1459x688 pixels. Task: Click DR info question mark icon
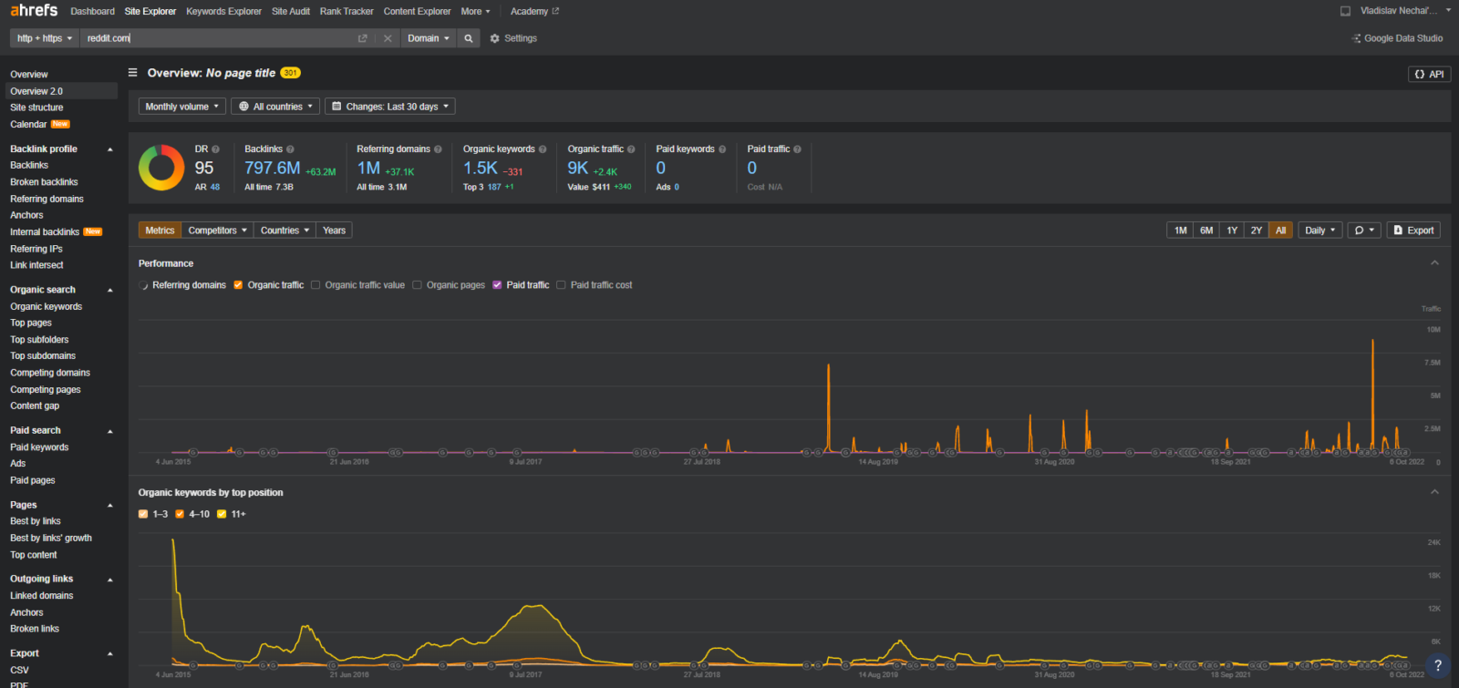tap(216, 149)
